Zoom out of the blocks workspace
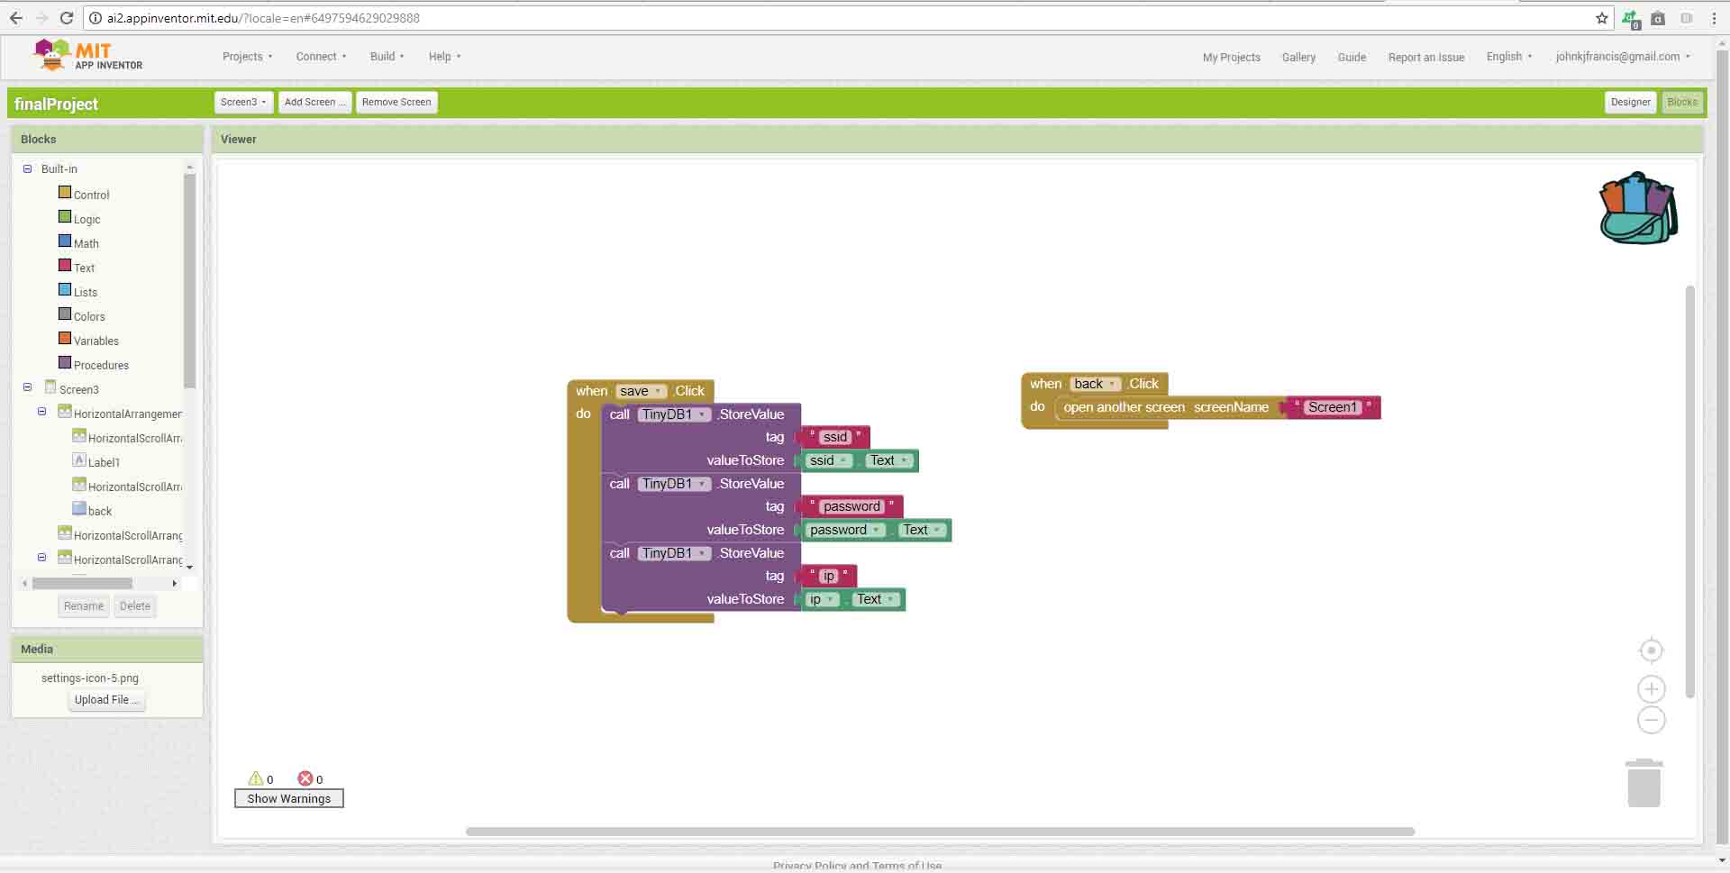 (x=1651, y=721)
